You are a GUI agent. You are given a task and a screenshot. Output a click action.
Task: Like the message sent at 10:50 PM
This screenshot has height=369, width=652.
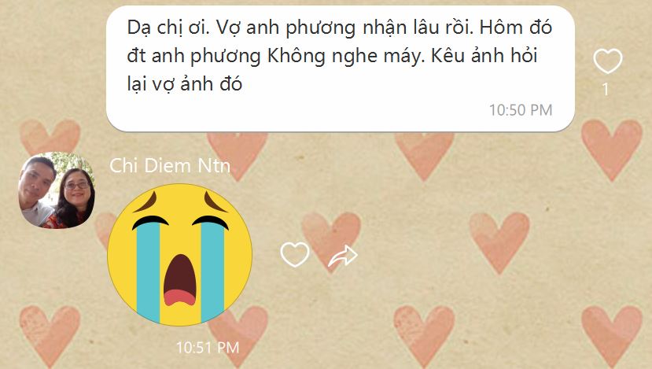pos(607,61)
